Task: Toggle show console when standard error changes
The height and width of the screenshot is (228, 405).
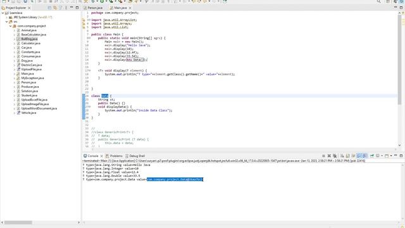Action: (364, 156)
